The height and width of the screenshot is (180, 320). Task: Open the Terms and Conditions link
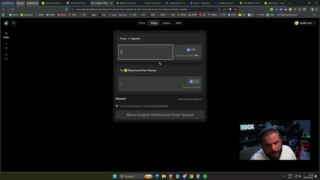[157, 106]
